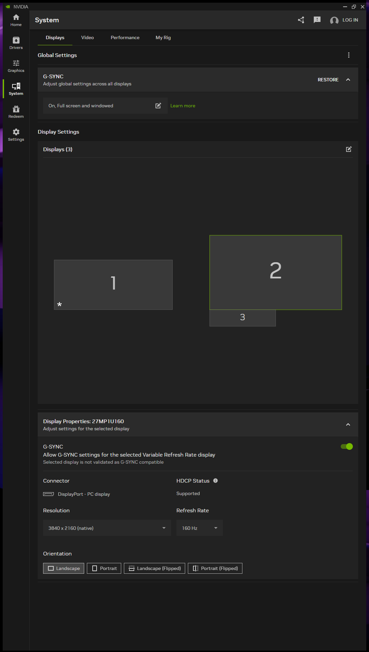This screenshot has width=369, height=652.
Task: Switch to the Performance tab
Action: pos(125,37)
